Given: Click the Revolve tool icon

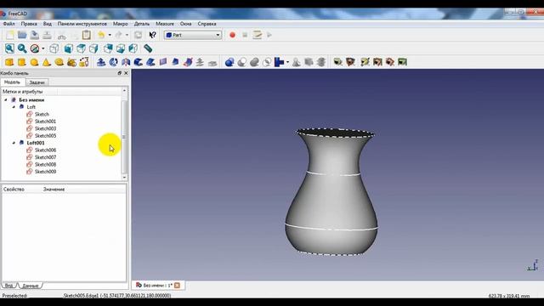Looking at the screenshot, I should [113, 62].
